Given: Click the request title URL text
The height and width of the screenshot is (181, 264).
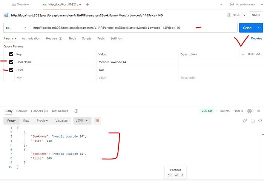Looking at the screenshot, I should [x=87, y=15].
